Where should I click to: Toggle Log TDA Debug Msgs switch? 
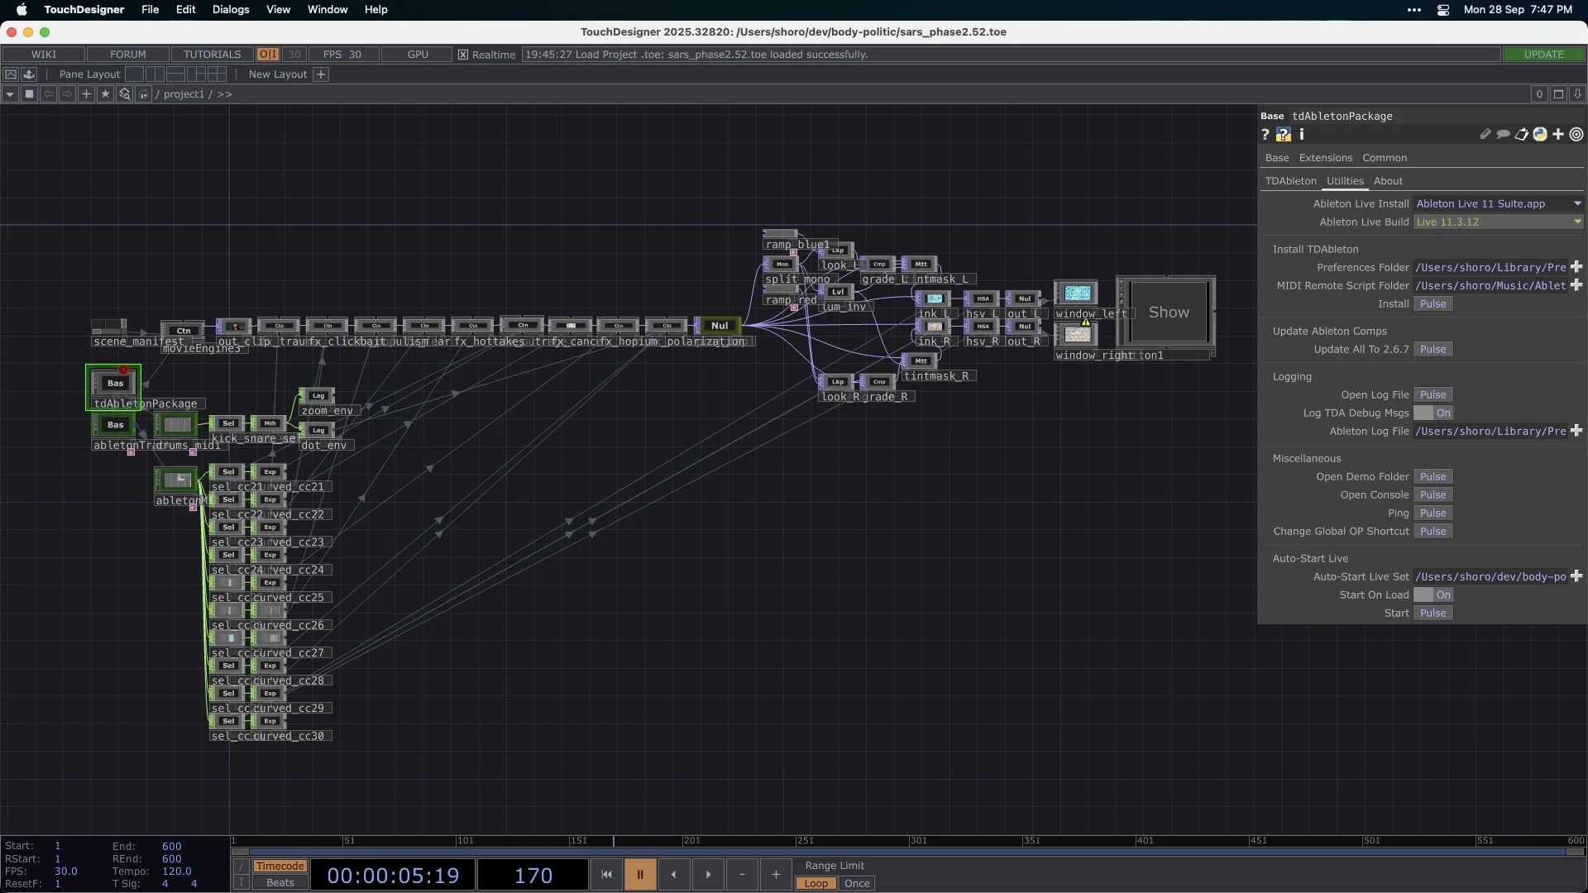[x=1433, y=413]
